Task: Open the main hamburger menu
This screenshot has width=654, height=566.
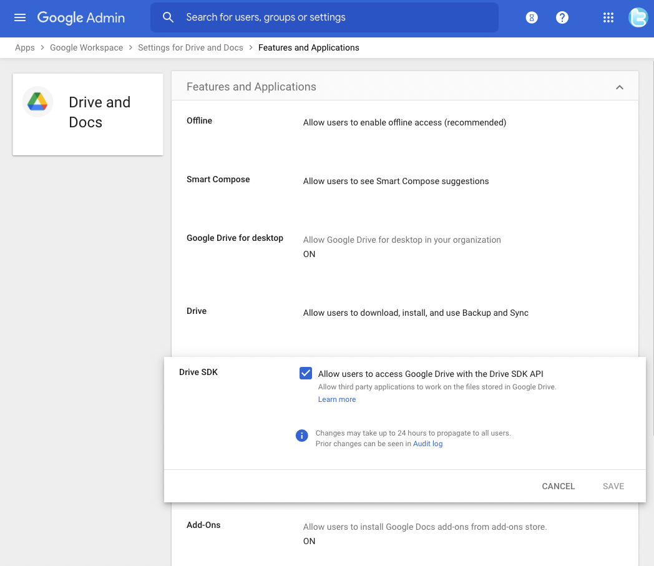Action: [19, 17]
